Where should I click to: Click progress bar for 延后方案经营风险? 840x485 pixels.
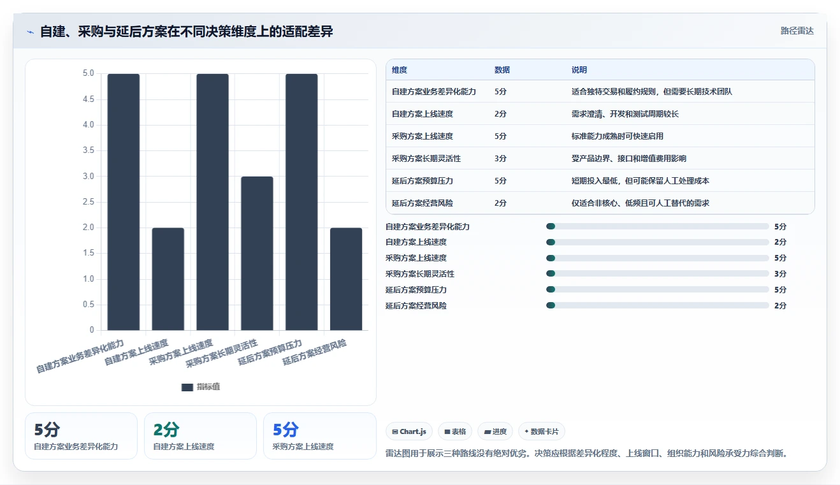point(658,306)
